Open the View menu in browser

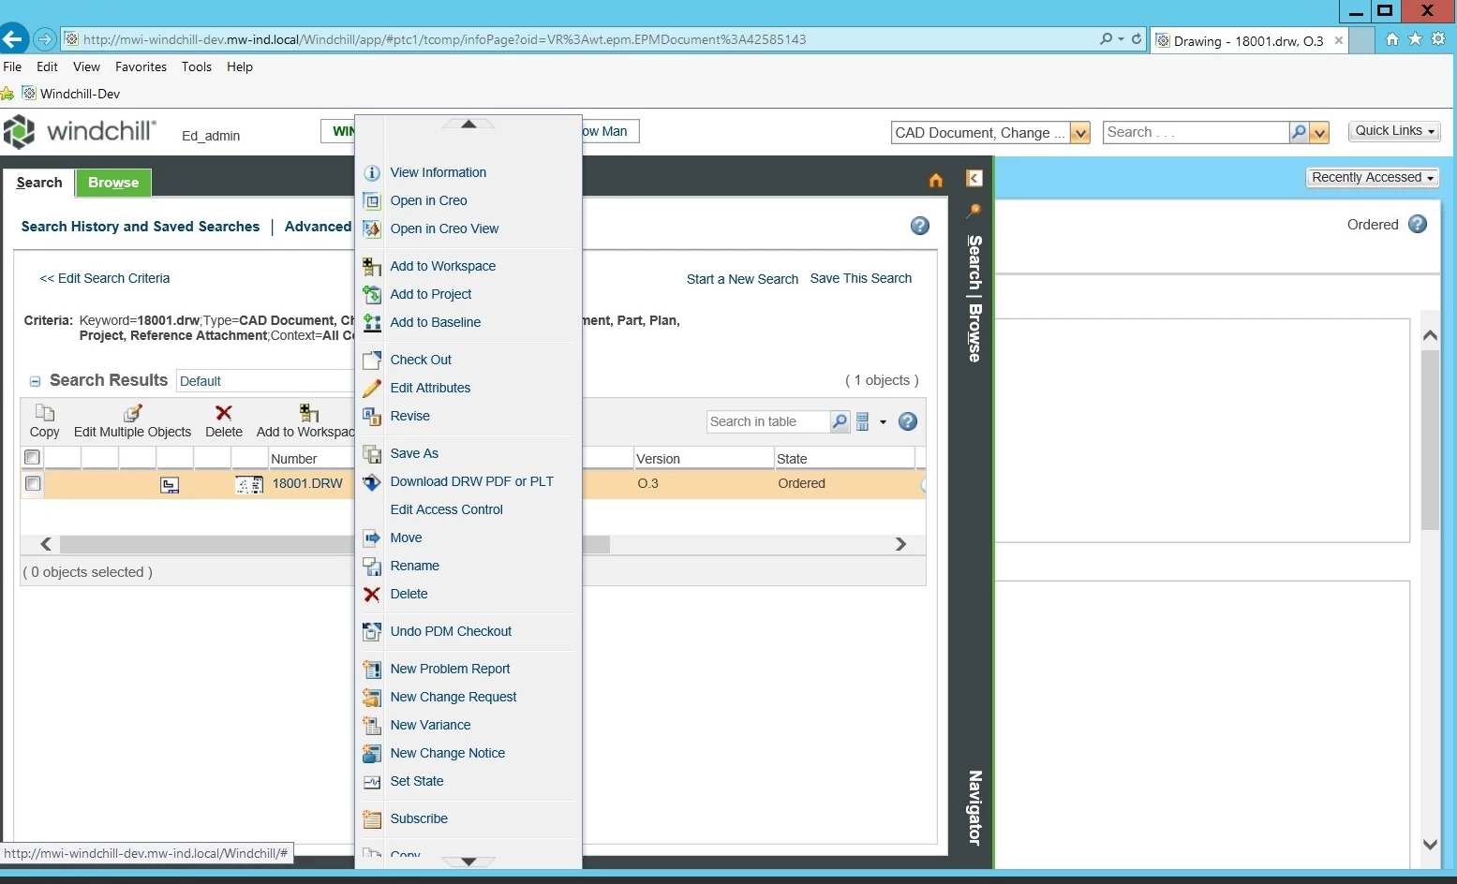[86, 66]
